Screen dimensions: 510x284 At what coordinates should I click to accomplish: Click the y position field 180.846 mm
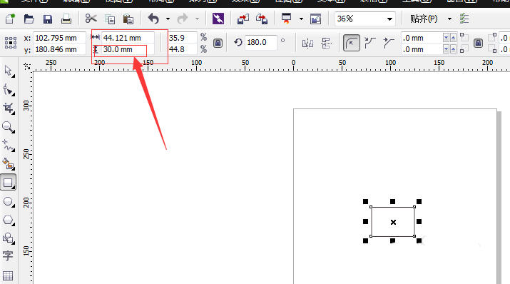tap(59, 49)
